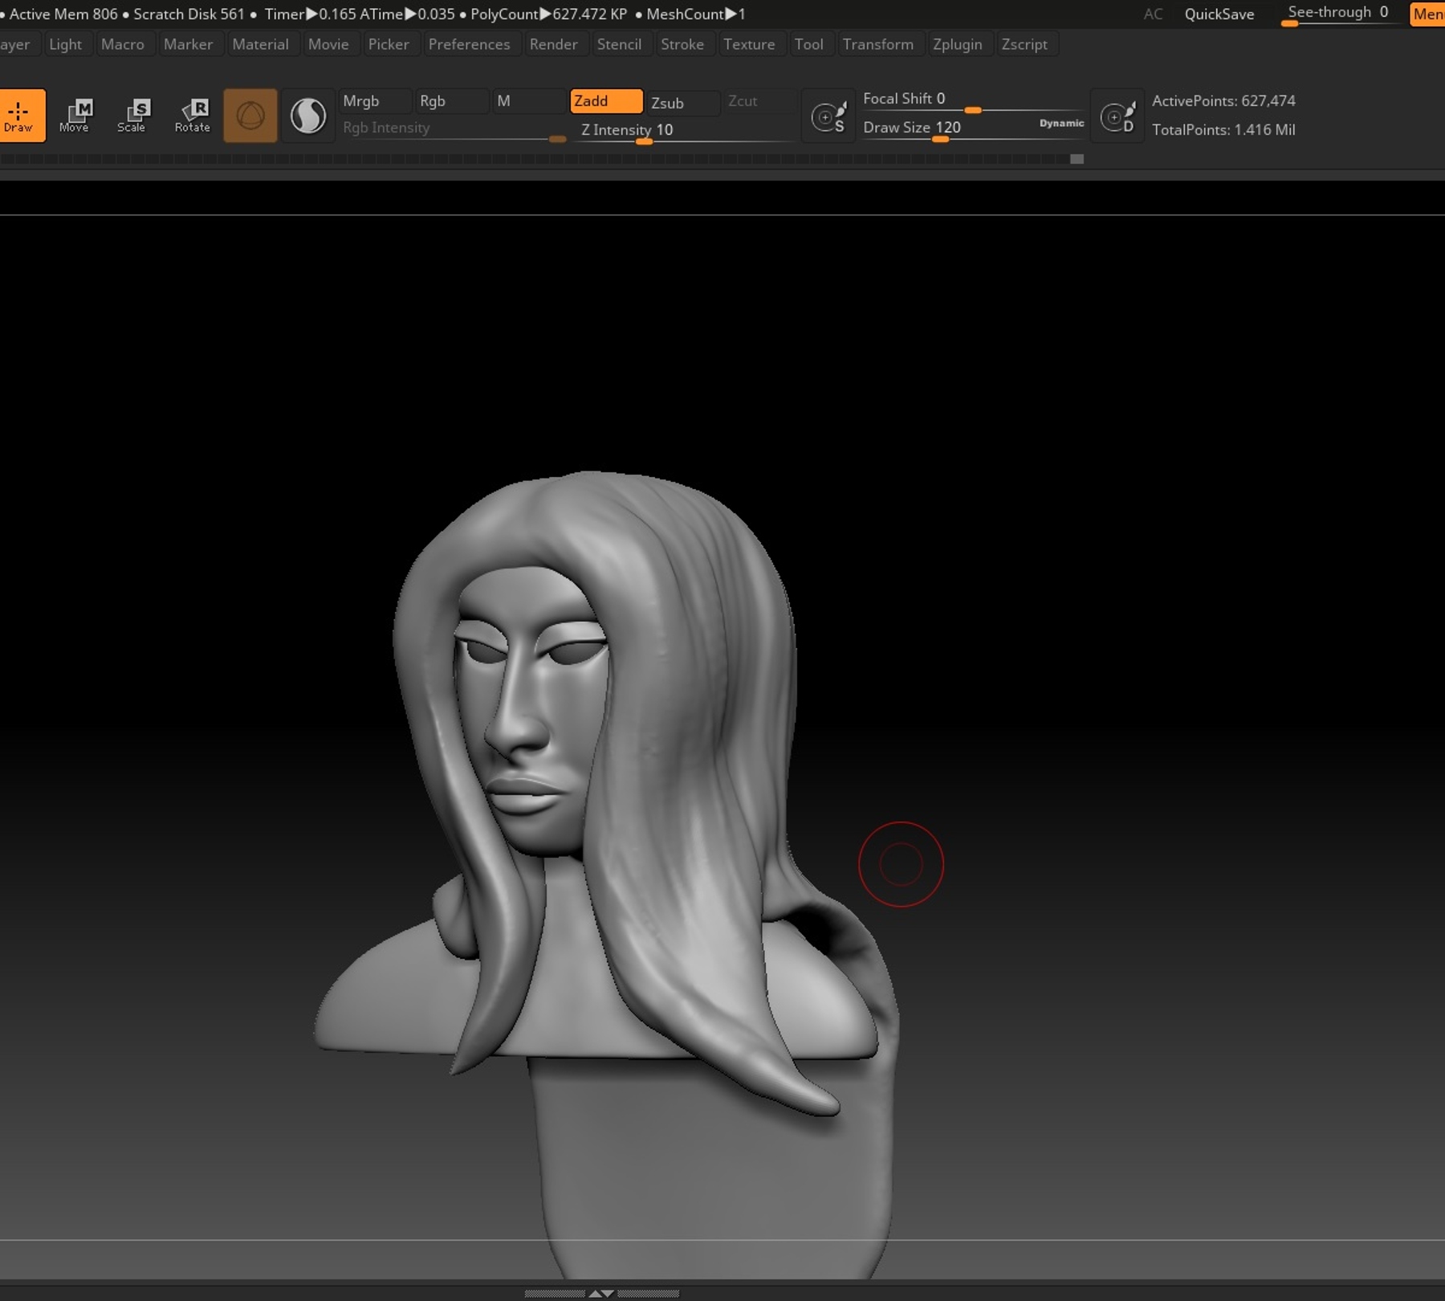Adjust the Z Intensity slider
This screenshot has width=1445, height=1301.
click(642, 141)
